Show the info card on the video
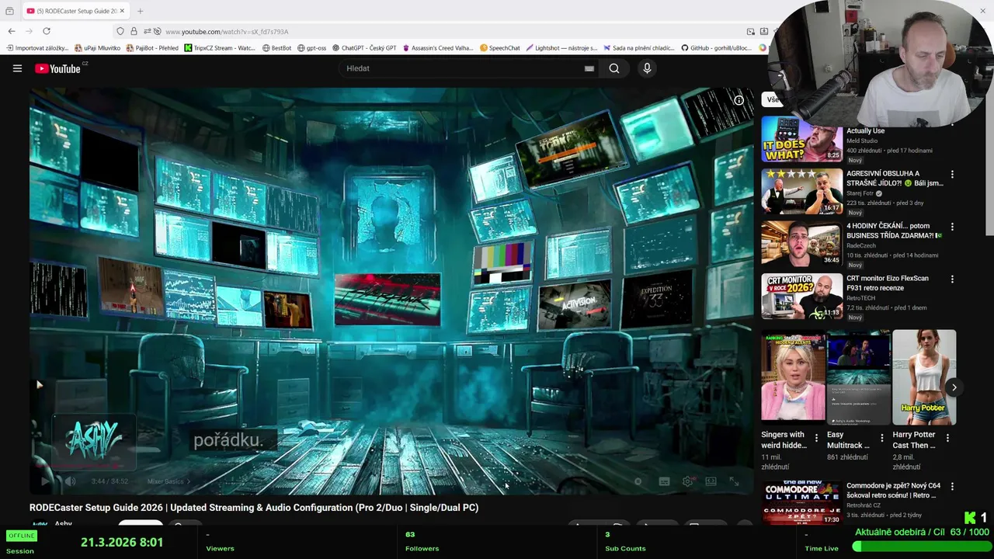 739,100
